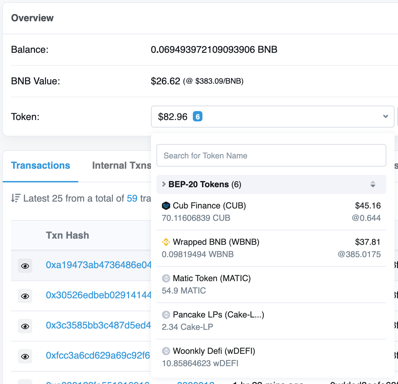This screenshot has width=398, height=384.
Task: Click the Pancake LPs placeholder icon
Action: [x=166, y=315]
